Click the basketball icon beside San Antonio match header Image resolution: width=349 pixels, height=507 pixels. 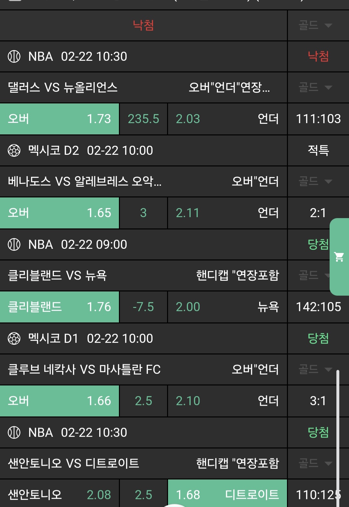pyautogui.click(x=14, y=432)
